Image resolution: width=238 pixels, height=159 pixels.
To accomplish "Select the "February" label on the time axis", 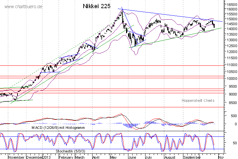I will [66, 157].
